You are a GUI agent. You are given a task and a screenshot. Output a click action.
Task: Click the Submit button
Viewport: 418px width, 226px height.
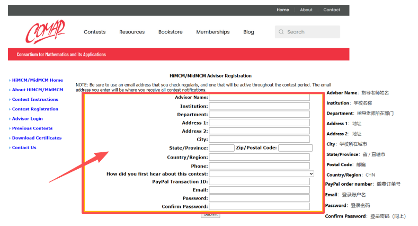click(x=210, y=215)
